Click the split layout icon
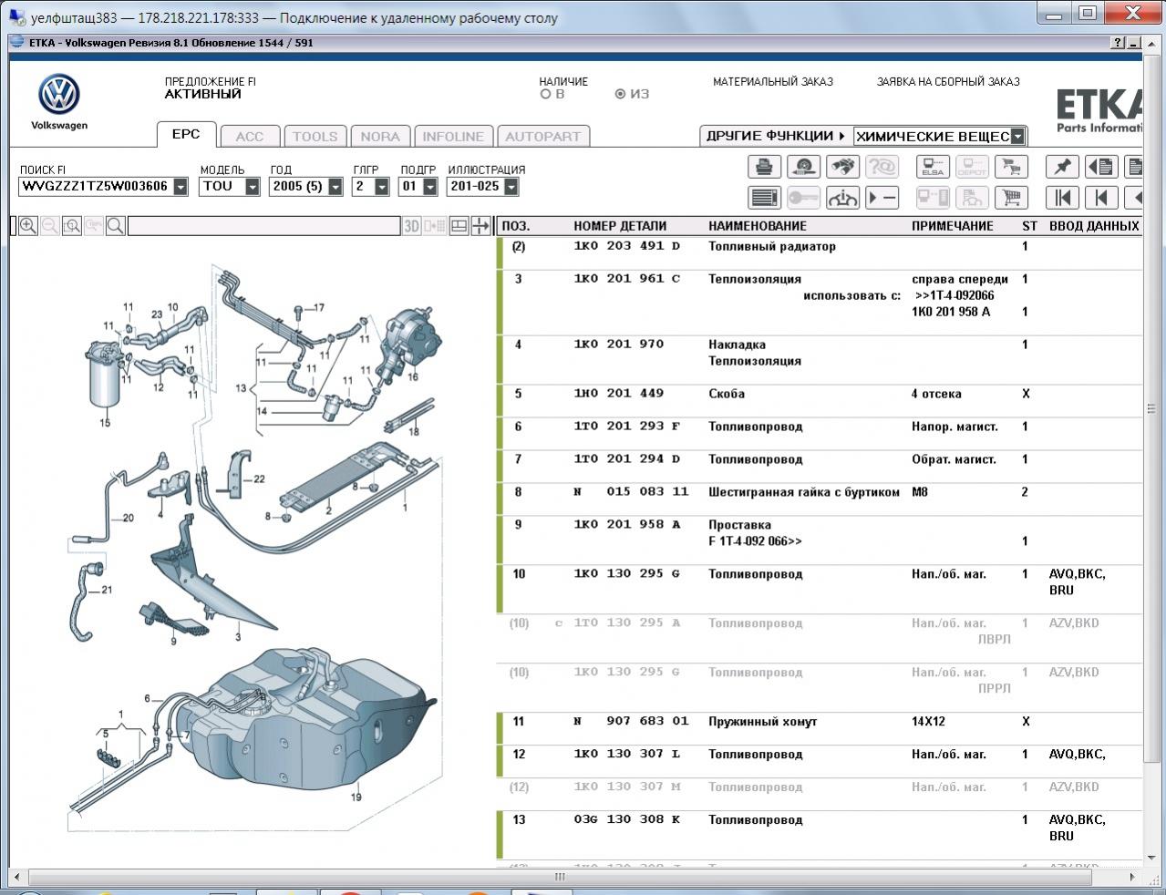This screenshot has width=1166, height=895. coord(459,226)
